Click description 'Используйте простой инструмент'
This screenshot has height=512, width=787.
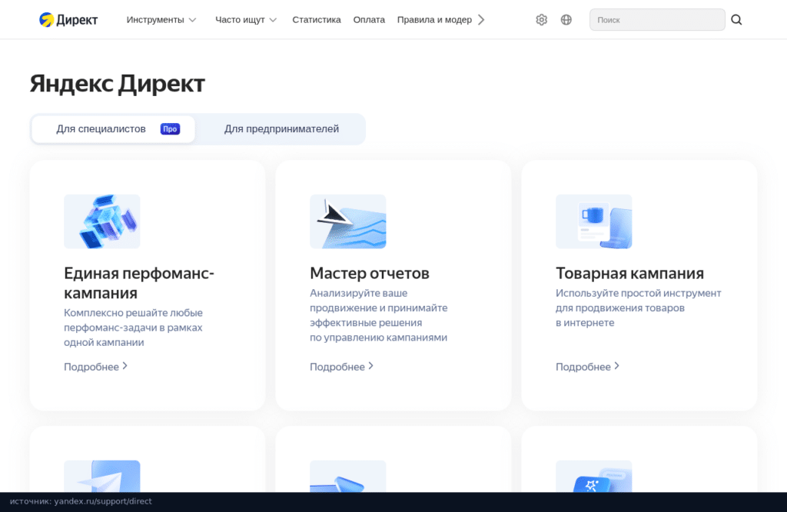(x=638, y=308)
